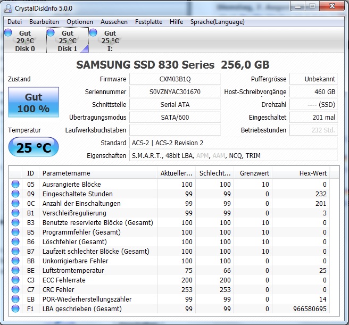Click status orb of Eingeschaltete Stunden row
The image size is (349, 325).
[15, 194]
